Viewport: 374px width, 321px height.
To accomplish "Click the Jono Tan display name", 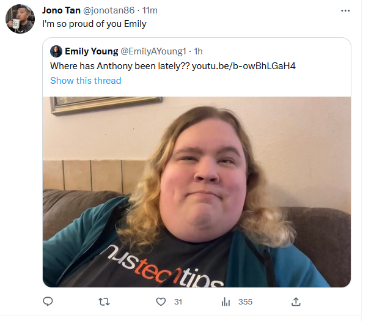I will (x=61, y=10).
